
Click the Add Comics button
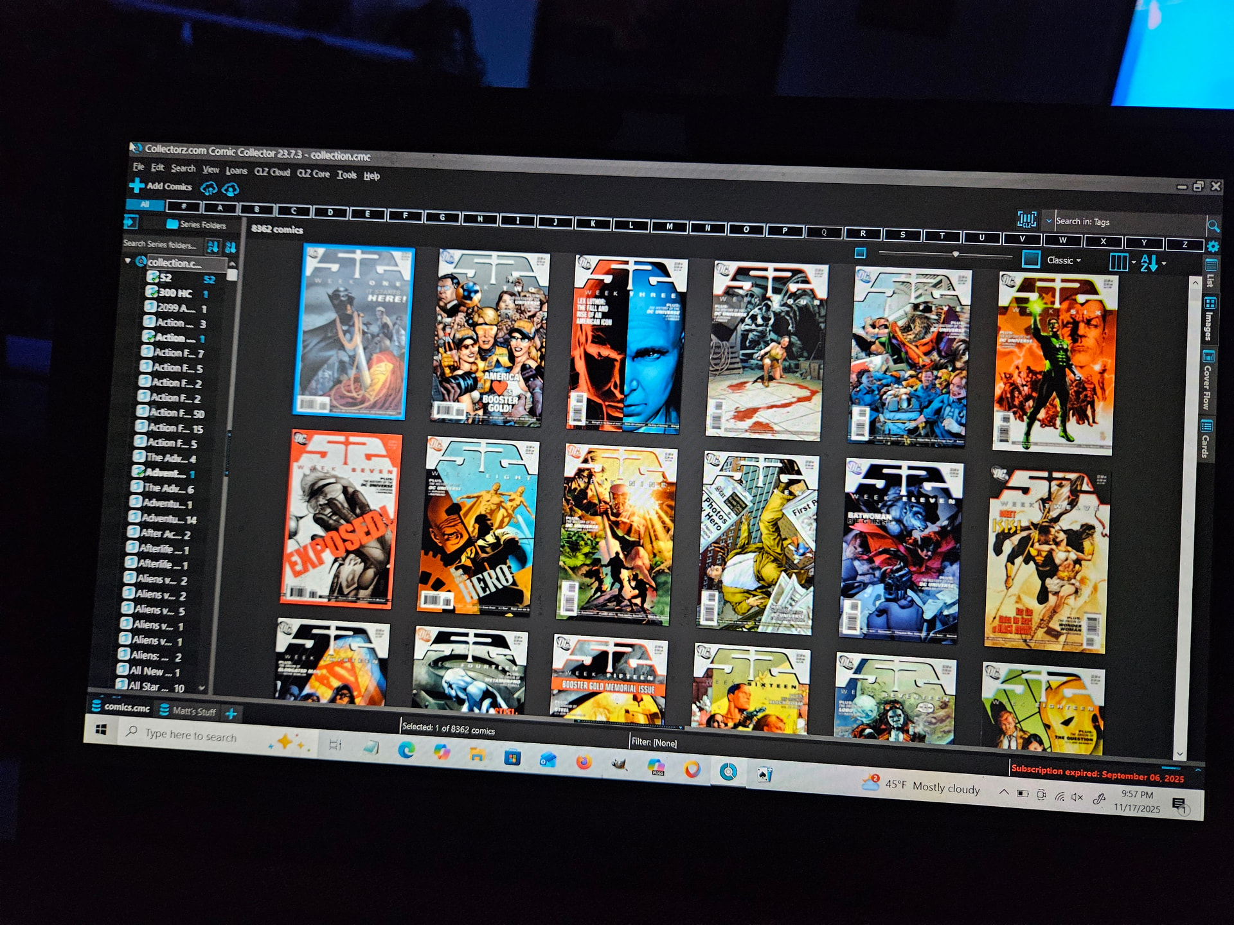click(161, 186)
